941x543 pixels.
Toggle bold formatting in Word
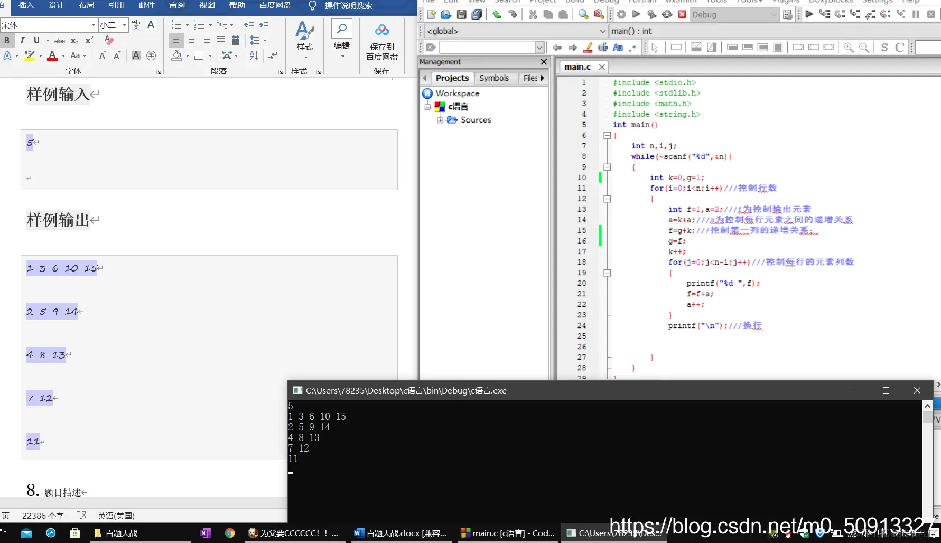7,40
